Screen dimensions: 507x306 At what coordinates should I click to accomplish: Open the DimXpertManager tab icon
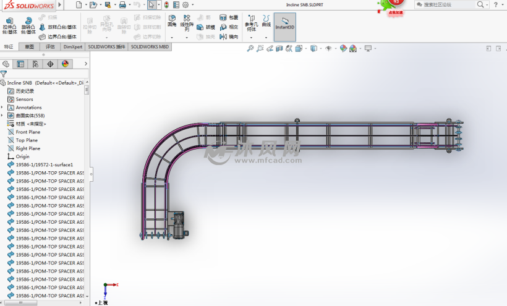pos(50,64)
